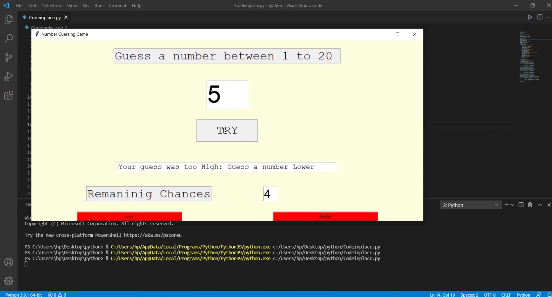Close the Codeinplace.py tab
Viewport: 552px width, 297px height.
click(x=66, y=17)
